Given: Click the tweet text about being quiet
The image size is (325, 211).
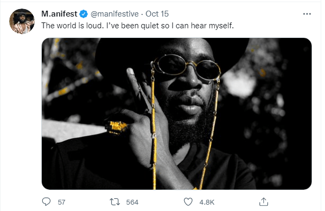Looking at the screenshot, I should click(138, 26).
